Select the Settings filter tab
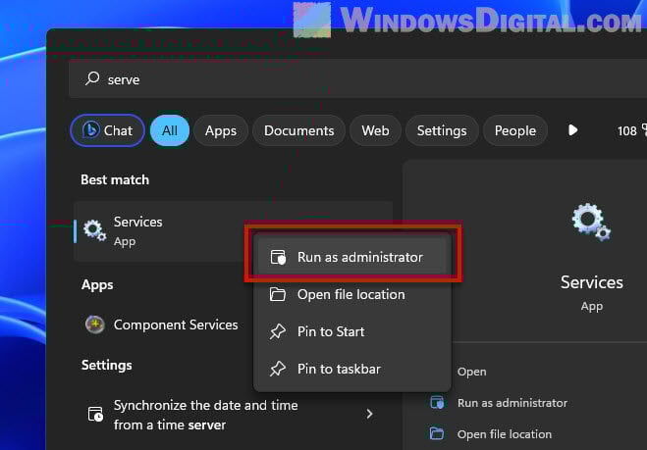 442,130
